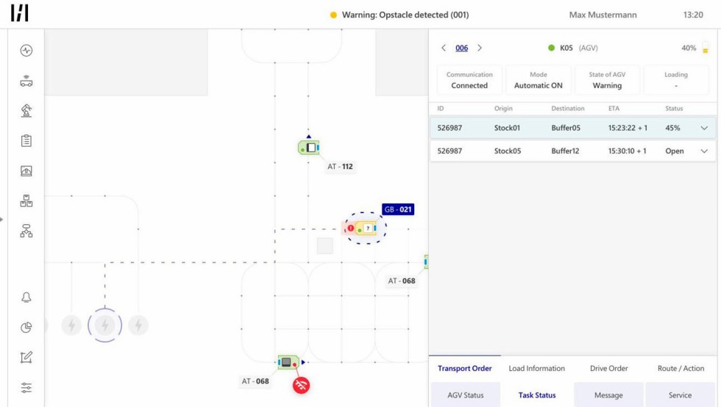Image resolution: width=721 pixels, height=407 pixels.
Task: Open the clipboard orders icon in sidebar
Action: pyautogui.click(x=26, y=141)
